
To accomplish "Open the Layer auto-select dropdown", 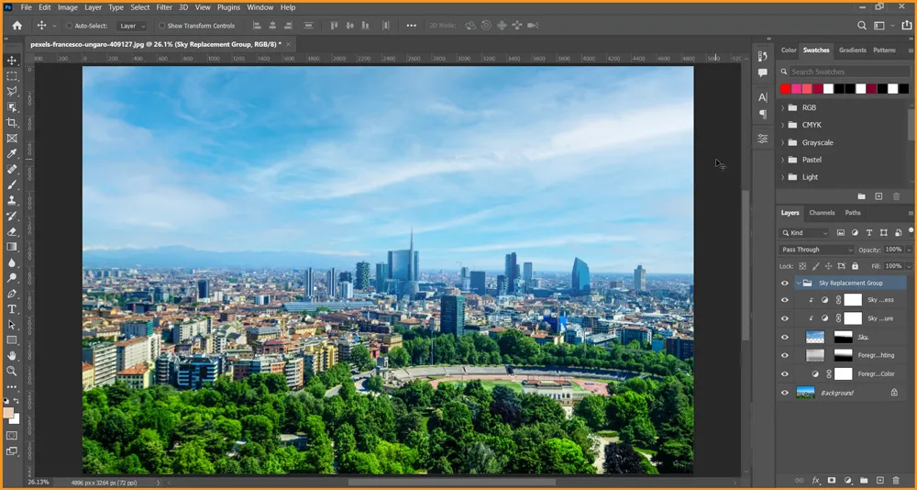I will tap(133, 26).
